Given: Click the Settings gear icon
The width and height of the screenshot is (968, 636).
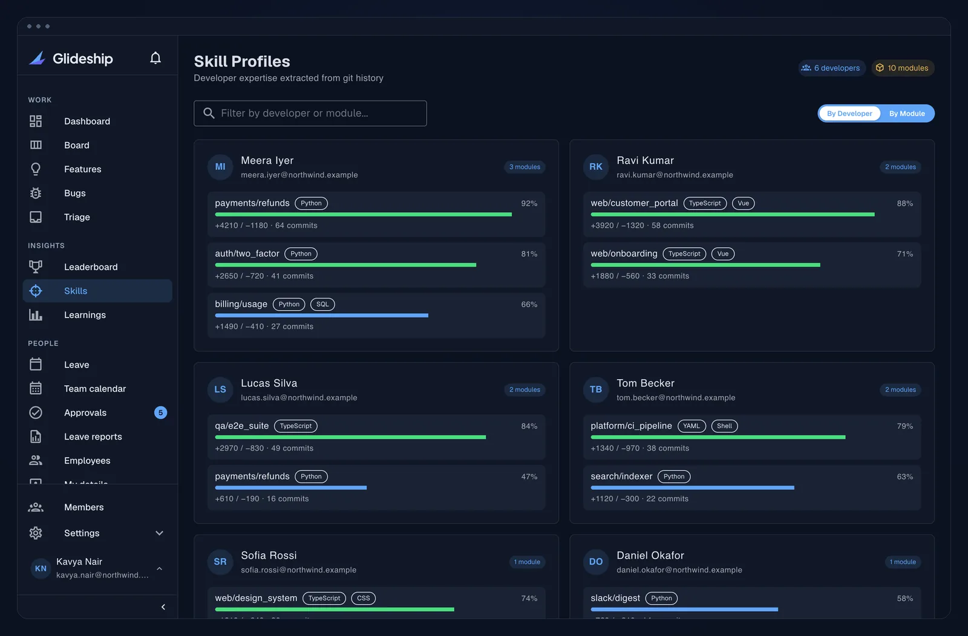Looking at the screenshot, I should 36,533.
